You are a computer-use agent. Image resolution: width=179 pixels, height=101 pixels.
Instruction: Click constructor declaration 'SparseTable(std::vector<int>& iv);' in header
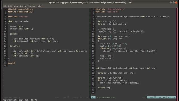[x=33, y=39]
